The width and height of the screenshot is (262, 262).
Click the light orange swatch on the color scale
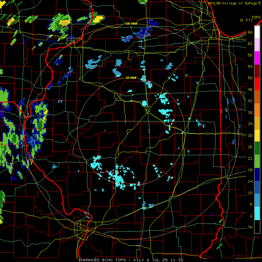[257, 110]
